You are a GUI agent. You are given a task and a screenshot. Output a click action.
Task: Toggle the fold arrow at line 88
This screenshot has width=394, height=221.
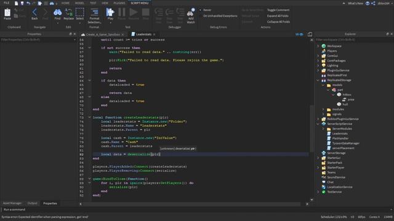89,179
